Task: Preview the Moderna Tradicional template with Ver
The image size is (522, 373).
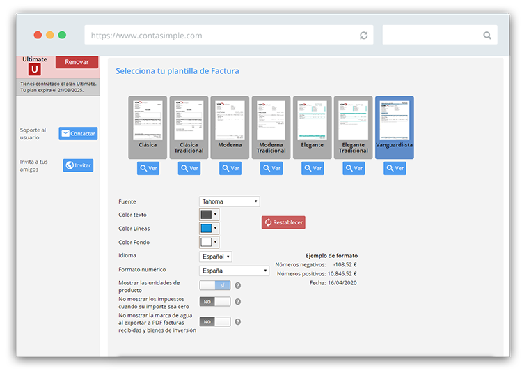Action: pos(271,168)
